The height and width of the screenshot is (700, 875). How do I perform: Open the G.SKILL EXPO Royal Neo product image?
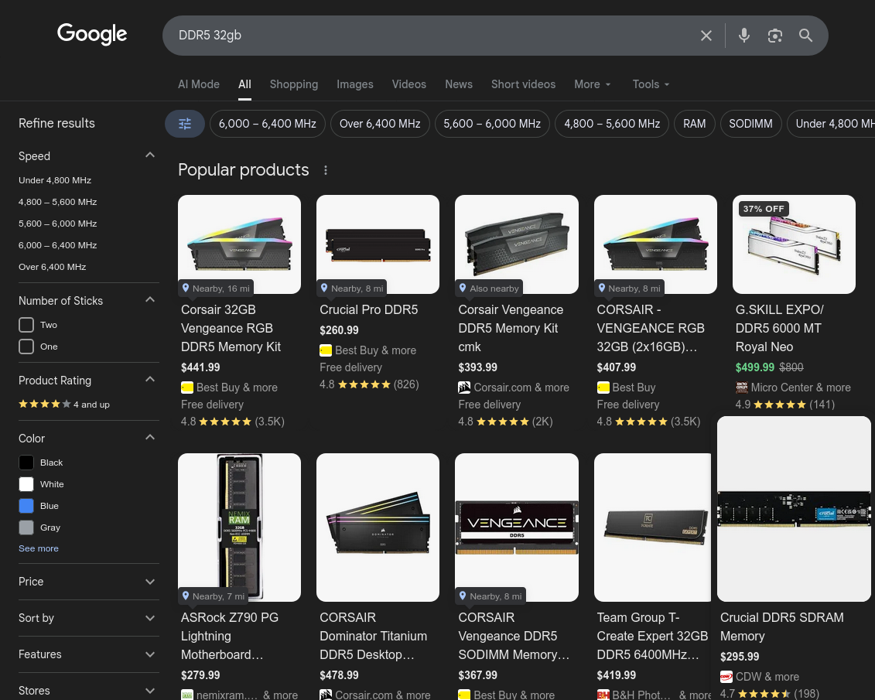click(x=794, y=244)
